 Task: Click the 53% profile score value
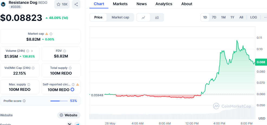(73, 101)
